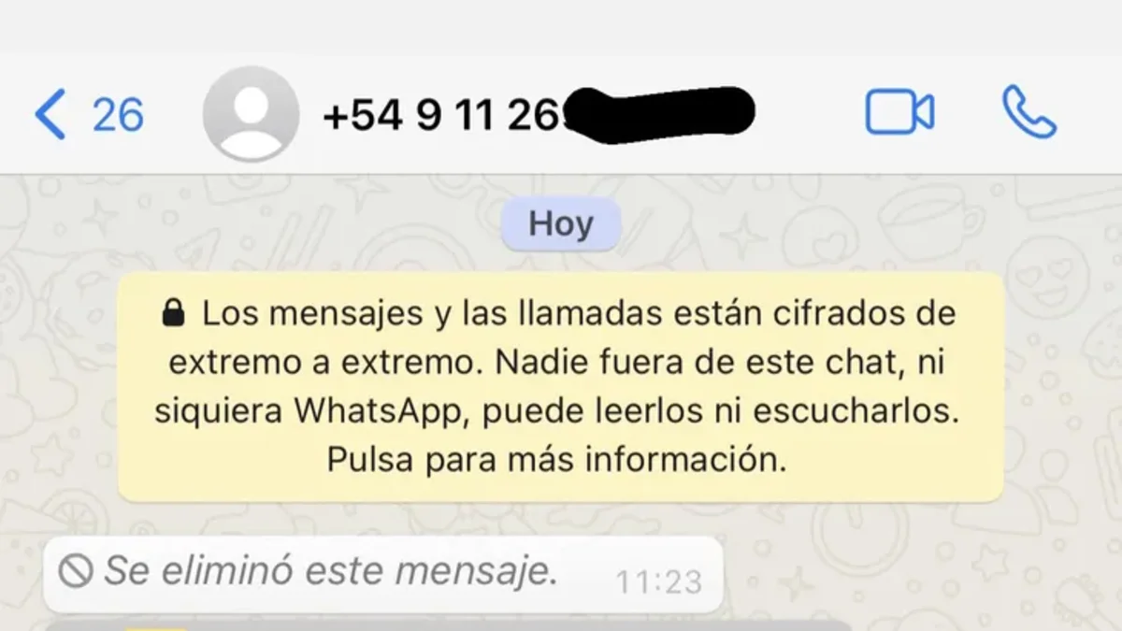This screenshot has height=631, width=1122.
Task: Open the yellow end-to-end encryption notice
Action: 561,387
